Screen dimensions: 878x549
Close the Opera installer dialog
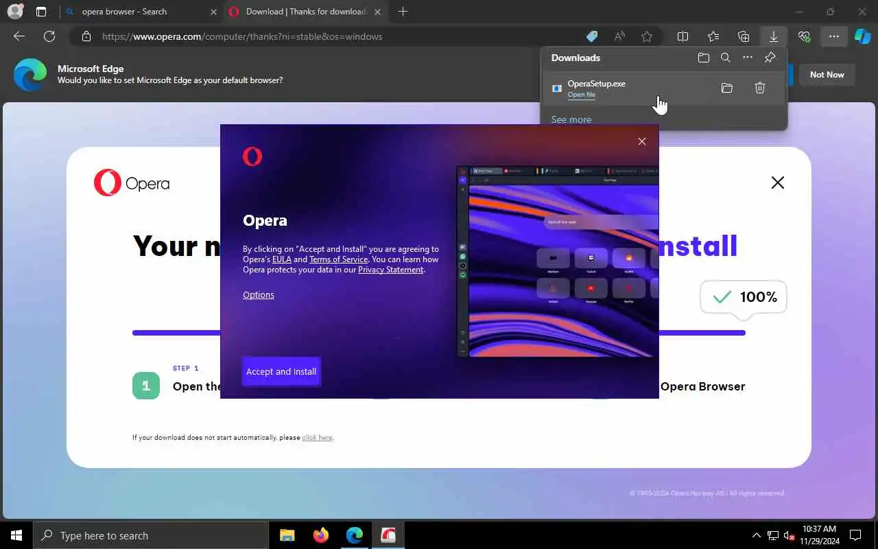coord(642,141)
